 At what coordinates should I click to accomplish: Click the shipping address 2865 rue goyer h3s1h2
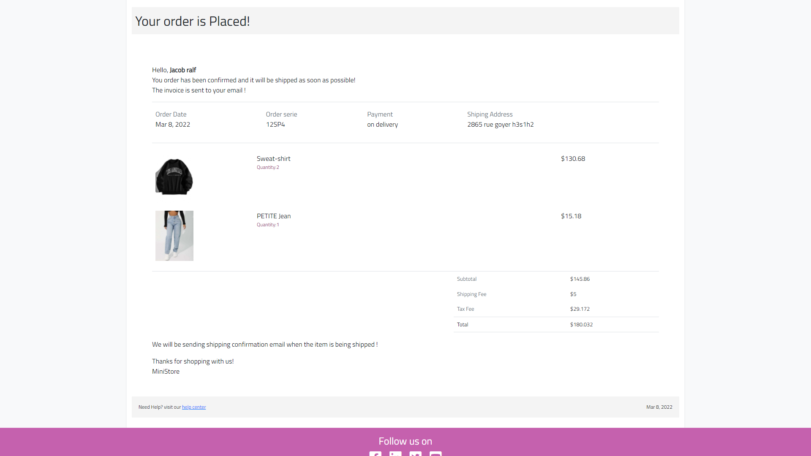(500, 124)
